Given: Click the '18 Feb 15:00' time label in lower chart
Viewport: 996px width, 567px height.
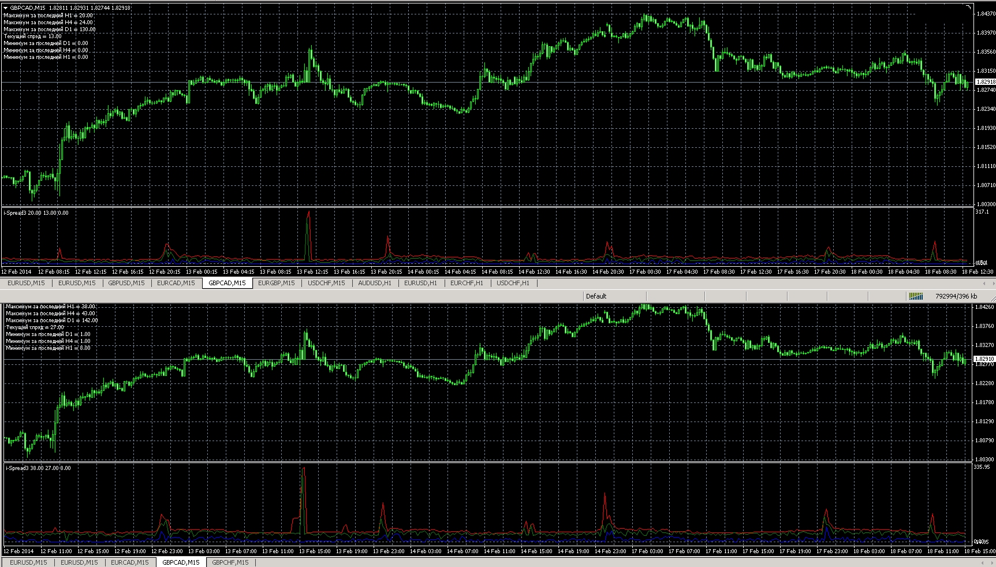Looking at the screenshot, I should 980,551.
